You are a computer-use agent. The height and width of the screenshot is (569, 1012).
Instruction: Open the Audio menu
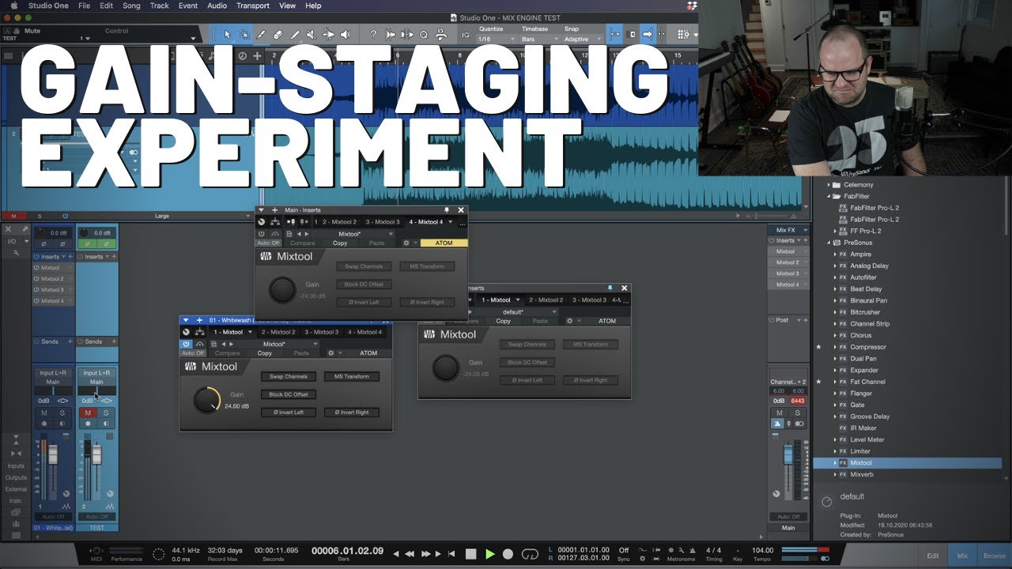217,6
